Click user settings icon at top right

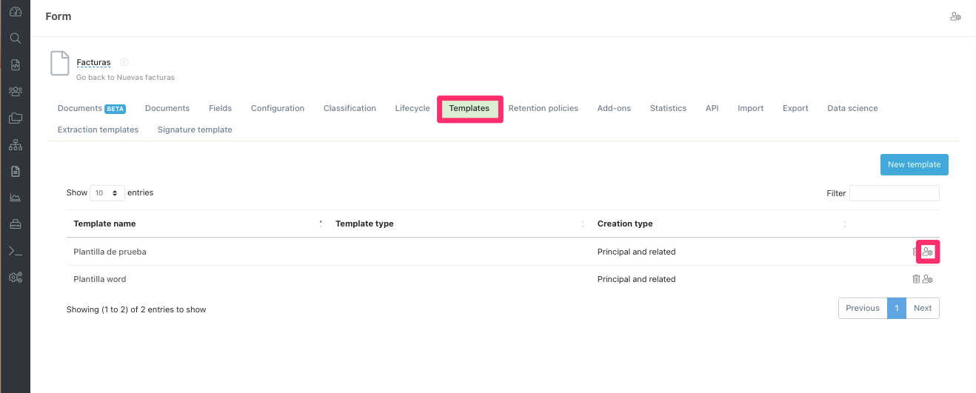pos(955,16)
